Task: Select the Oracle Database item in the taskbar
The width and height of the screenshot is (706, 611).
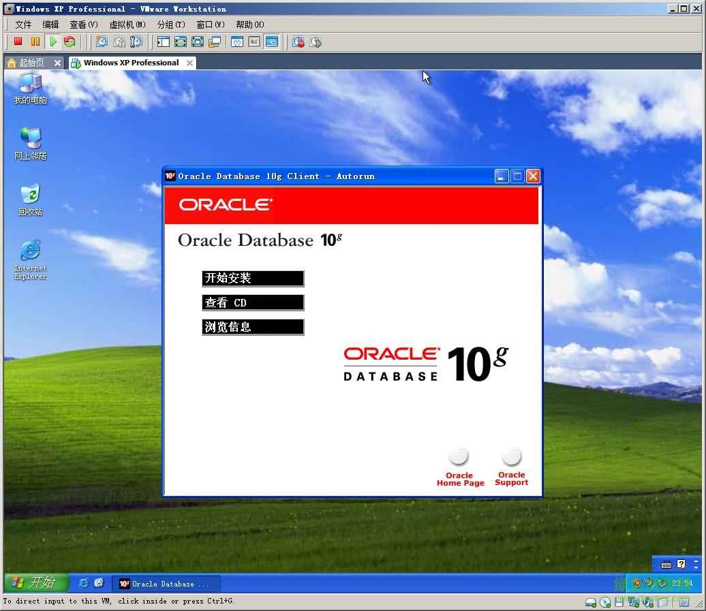Action: (166, 583)
